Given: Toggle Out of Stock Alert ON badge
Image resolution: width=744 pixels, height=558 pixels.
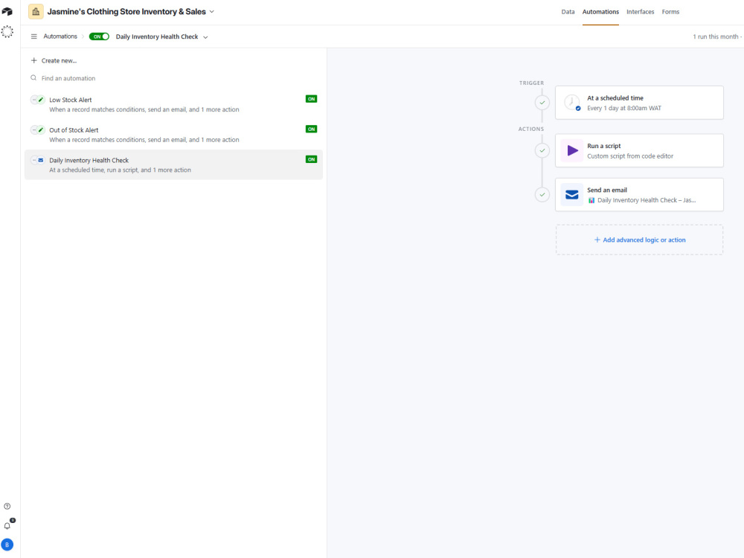Looking at the screenshot, I should click(x=311, y=129).
